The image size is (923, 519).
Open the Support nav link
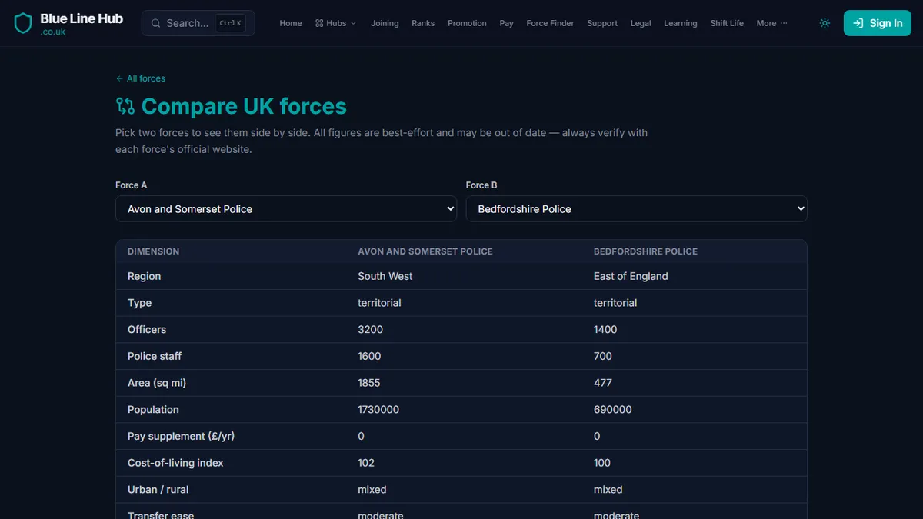(602, 23)
